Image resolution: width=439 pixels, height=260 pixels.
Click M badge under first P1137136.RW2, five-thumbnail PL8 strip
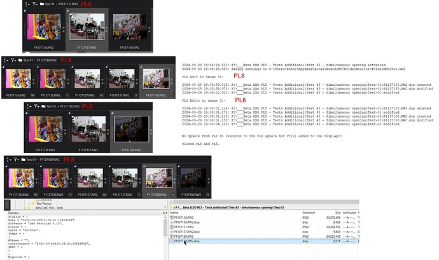[x=32, y=95]
